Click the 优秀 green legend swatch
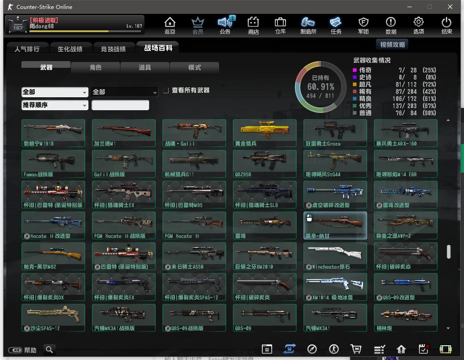Viewport: 464px width, 360px height. 355,106
